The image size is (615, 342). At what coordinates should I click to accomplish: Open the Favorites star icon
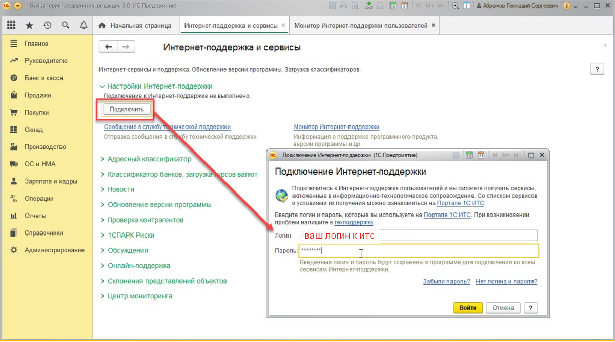click(x=29, y=25)
